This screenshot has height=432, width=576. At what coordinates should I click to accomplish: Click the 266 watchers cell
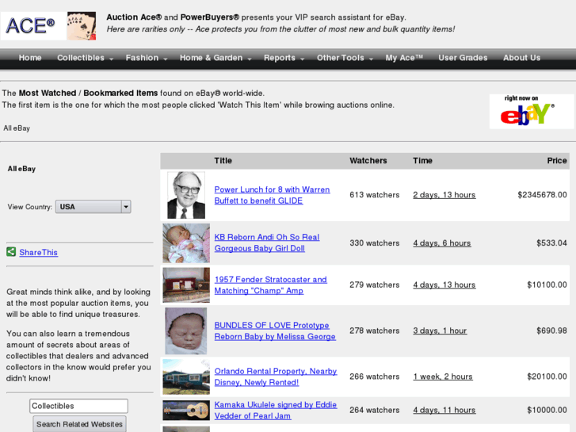(x=374, y=377)
